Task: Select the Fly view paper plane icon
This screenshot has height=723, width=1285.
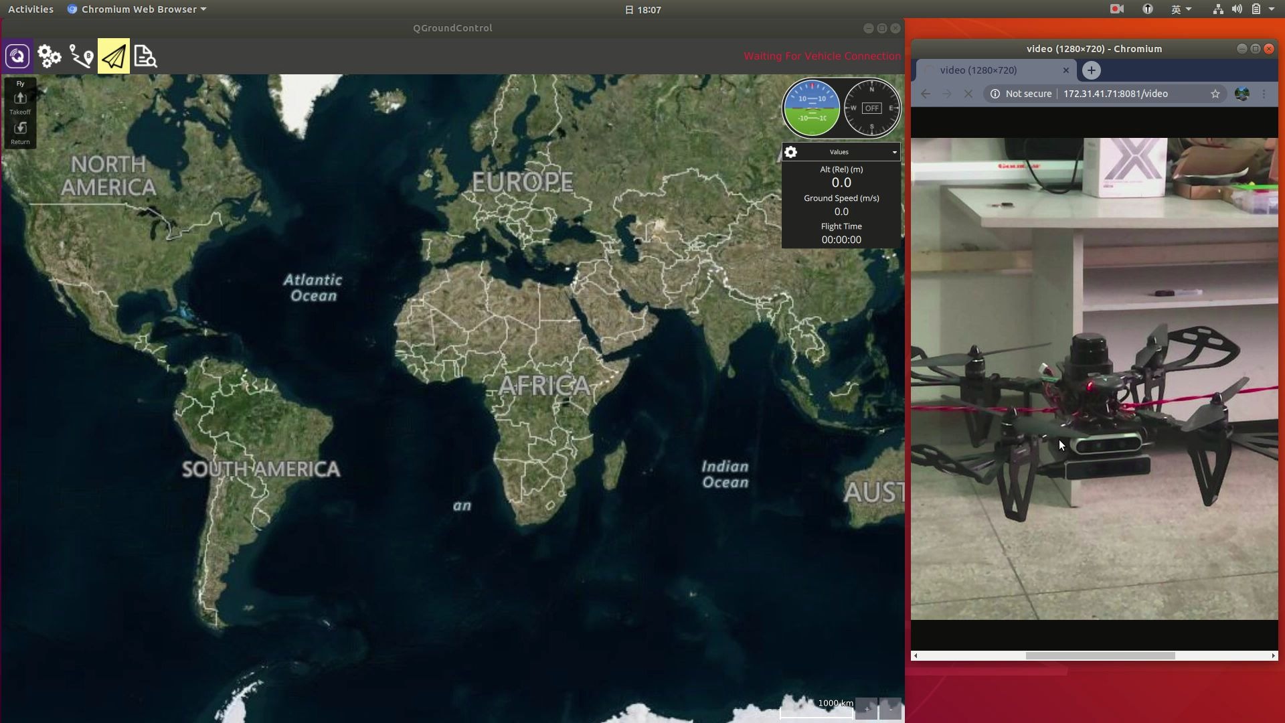Action: pyautogui.click(x=114, y=56)
